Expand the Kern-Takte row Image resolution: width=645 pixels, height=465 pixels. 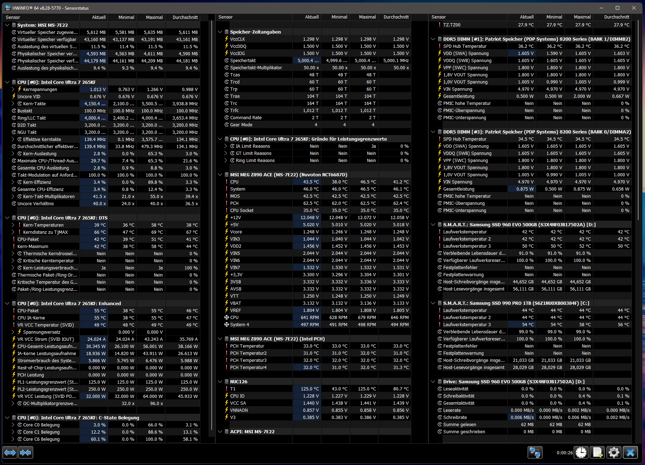click(x=13, y=103)
